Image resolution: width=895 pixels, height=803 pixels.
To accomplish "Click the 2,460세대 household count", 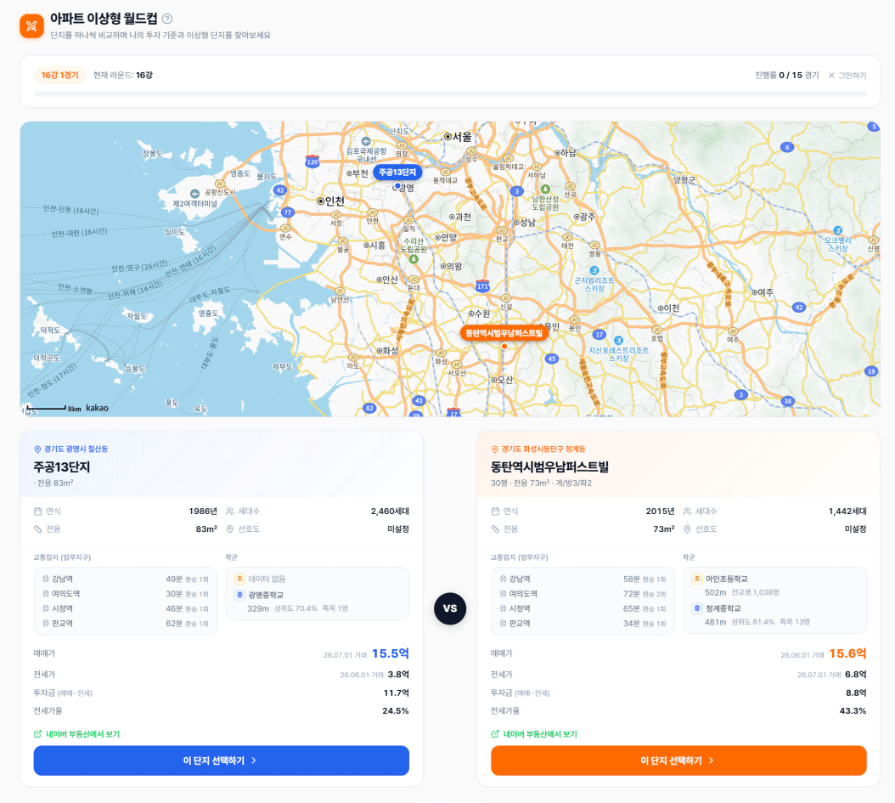I will click(x=390, y=512).
